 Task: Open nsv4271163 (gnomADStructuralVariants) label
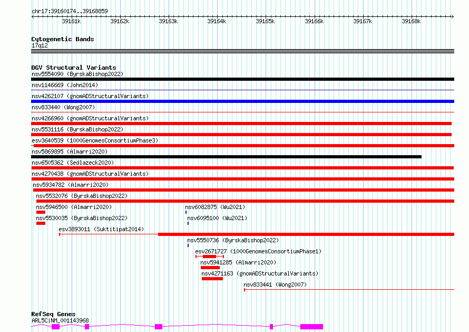tap(260, 273)
